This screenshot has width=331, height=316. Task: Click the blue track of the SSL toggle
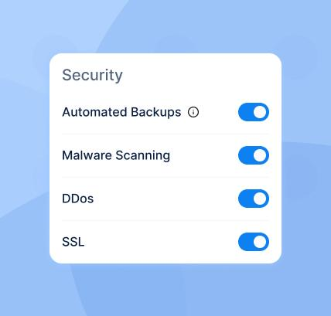pos(245,242)
